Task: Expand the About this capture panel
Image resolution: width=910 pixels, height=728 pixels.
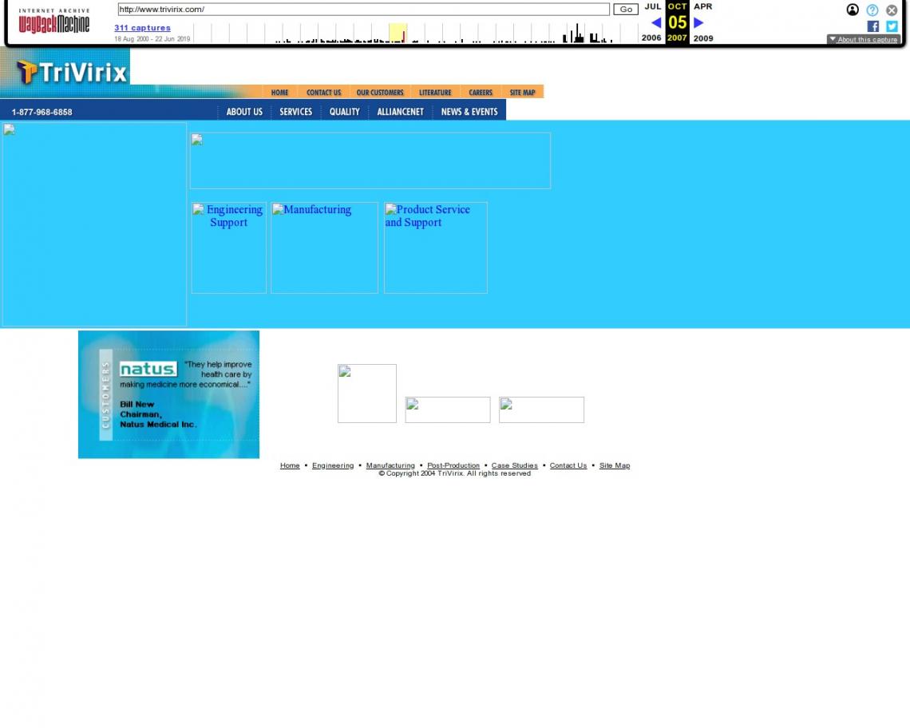Action: click(863, 39)
